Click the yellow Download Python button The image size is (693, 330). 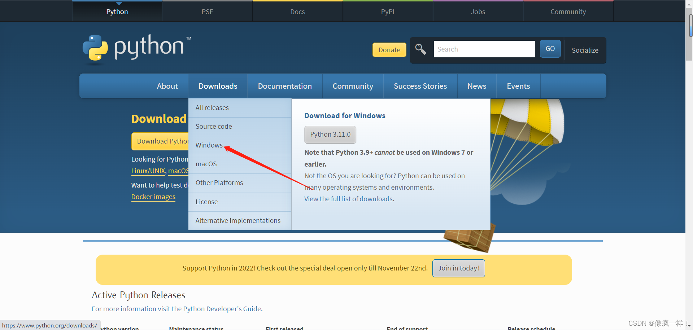coord(160,141)
